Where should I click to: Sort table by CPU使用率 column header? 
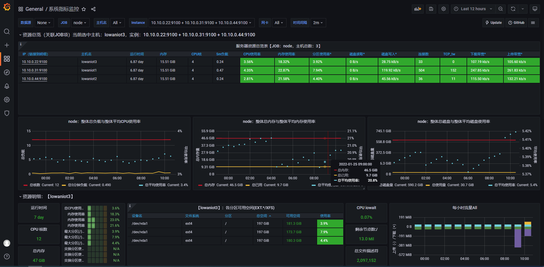(x=252, y=54)
